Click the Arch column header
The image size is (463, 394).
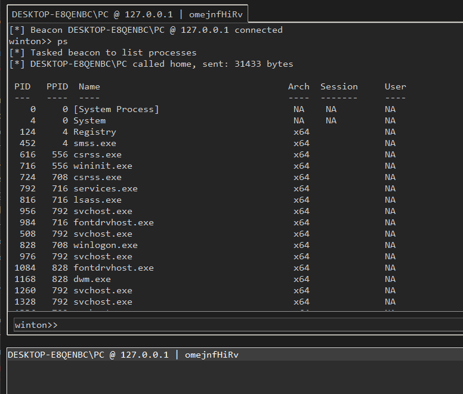click(299, 86)
